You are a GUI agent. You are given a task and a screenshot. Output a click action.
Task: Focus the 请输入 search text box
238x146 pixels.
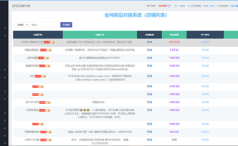44,25
